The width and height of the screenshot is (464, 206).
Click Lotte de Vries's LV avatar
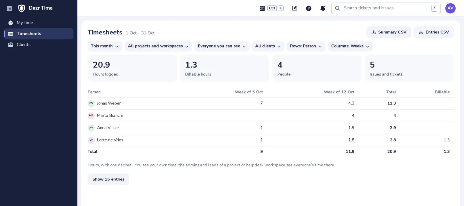tap(91, 140)
